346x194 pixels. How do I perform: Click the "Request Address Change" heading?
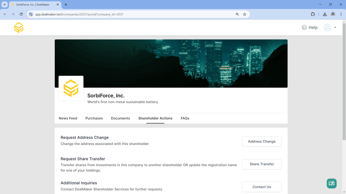click(84, 137)
